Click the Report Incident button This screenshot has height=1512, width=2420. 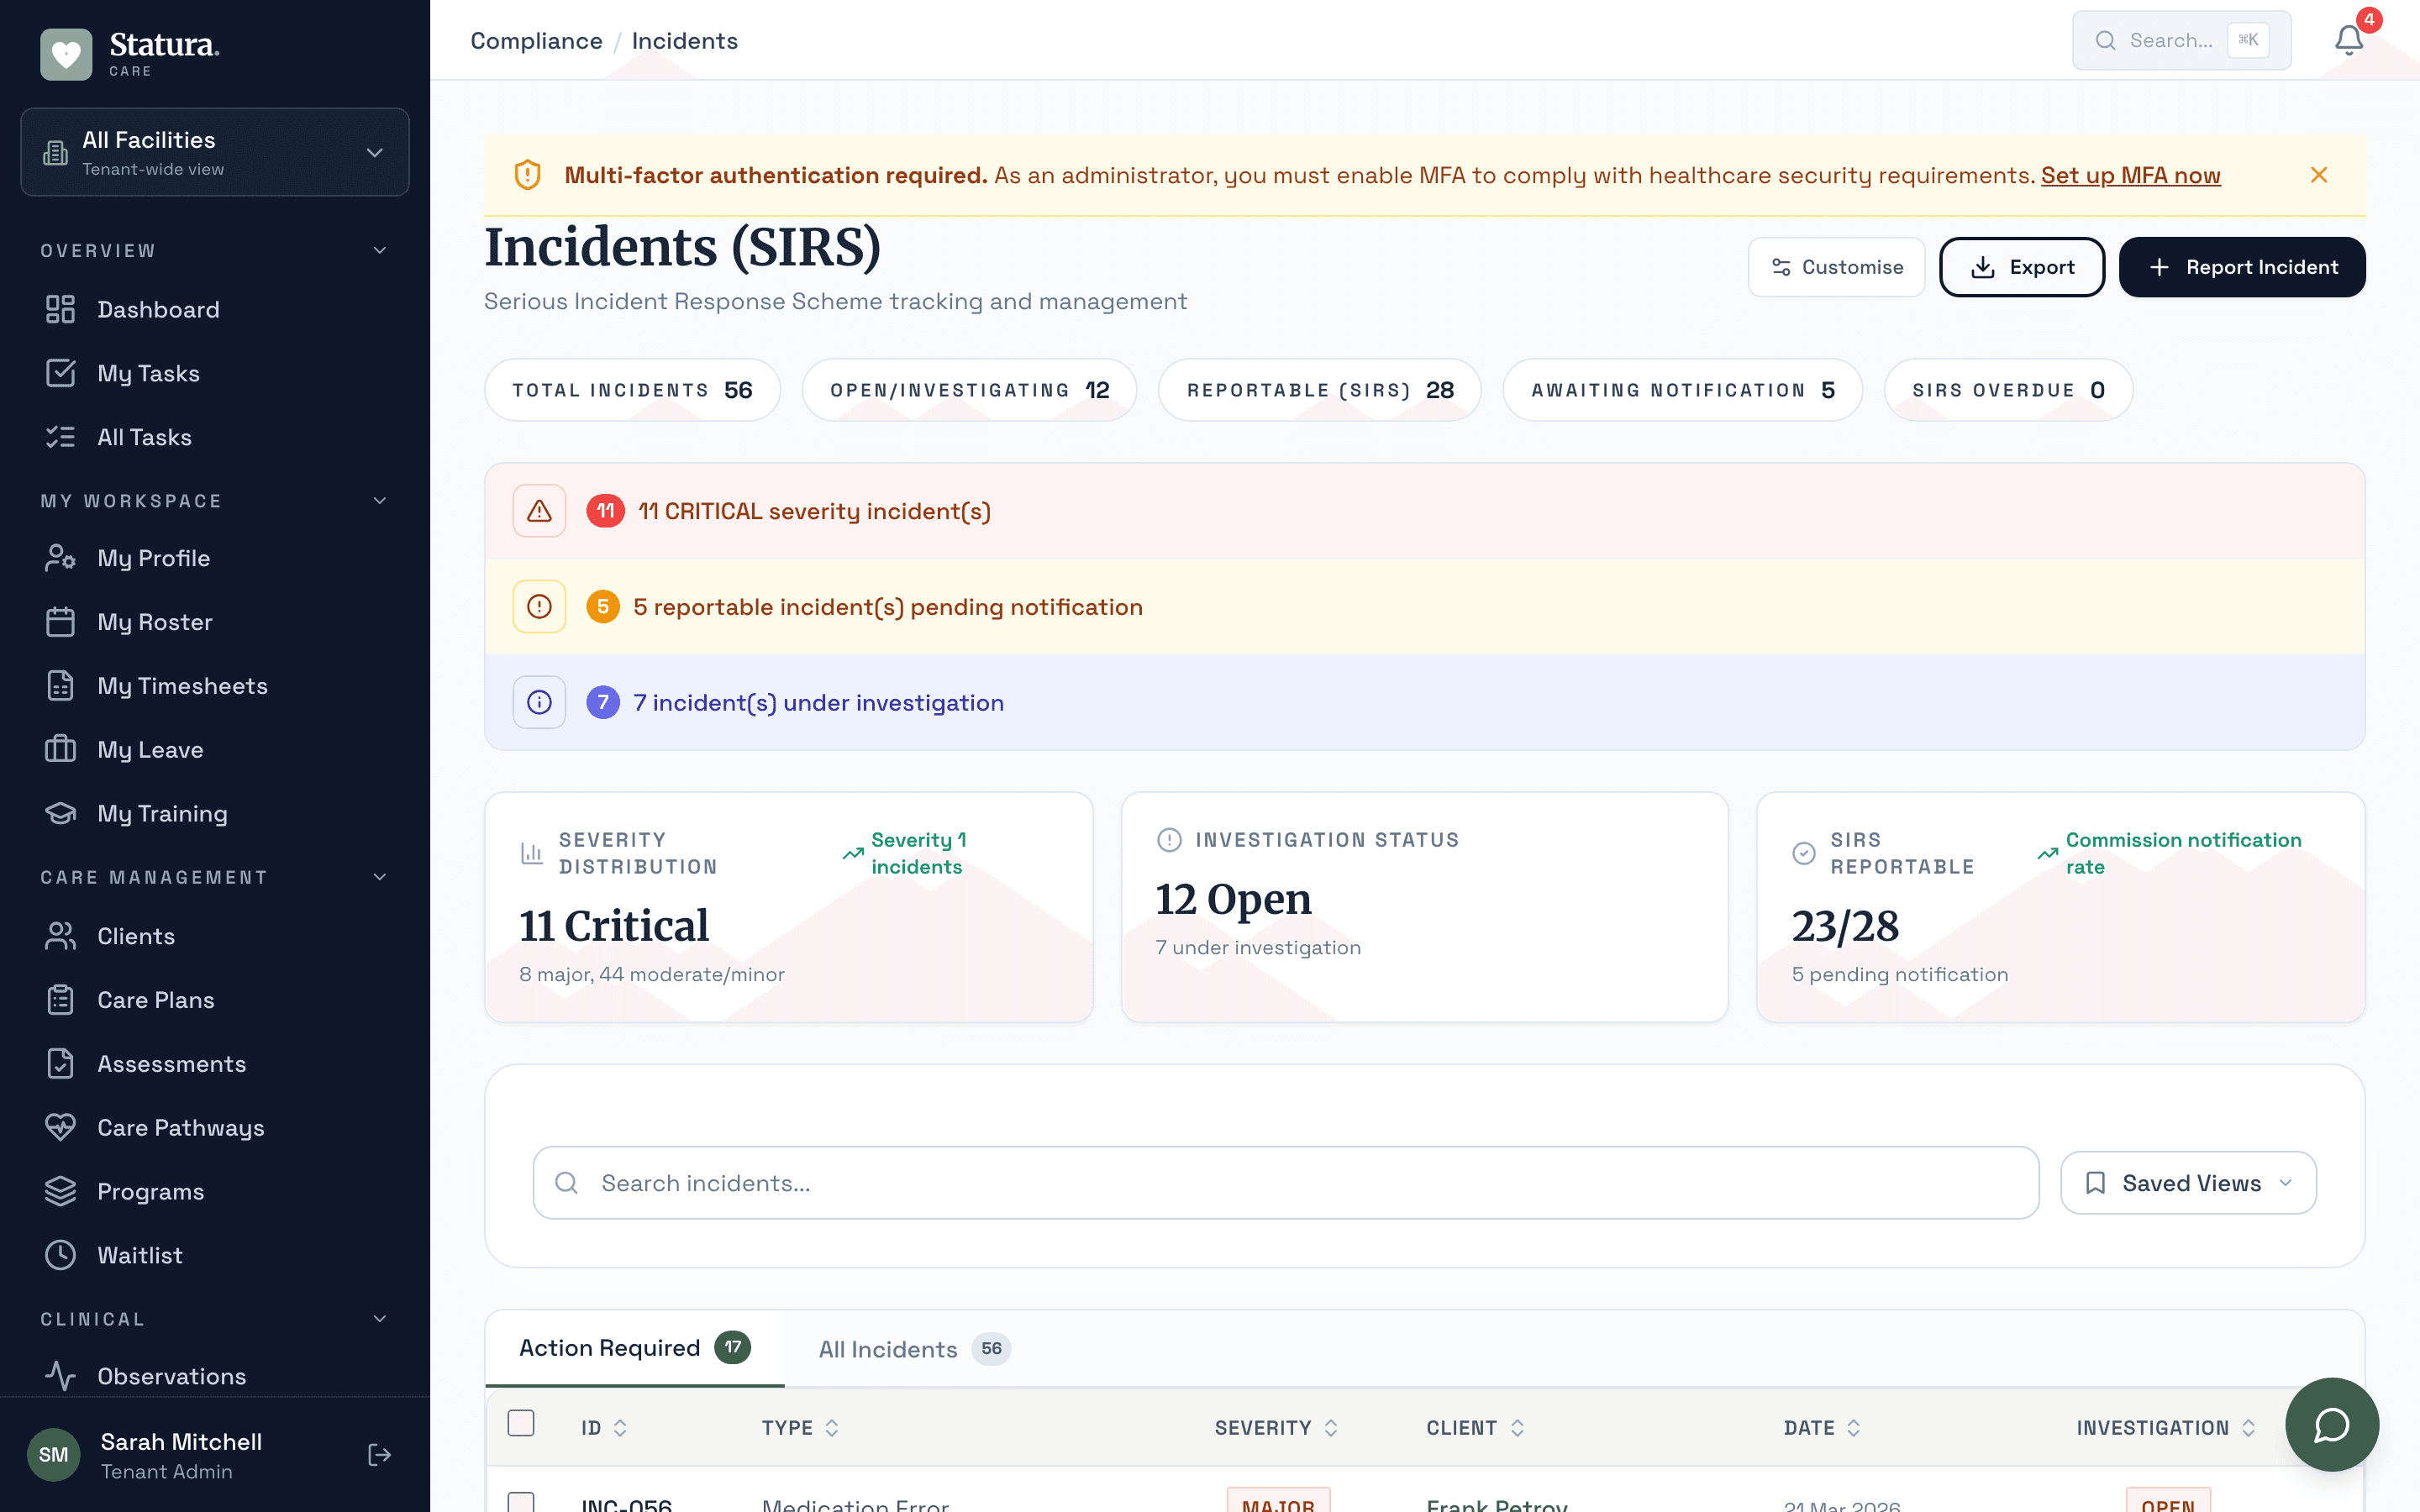[x=2242, y=266]
